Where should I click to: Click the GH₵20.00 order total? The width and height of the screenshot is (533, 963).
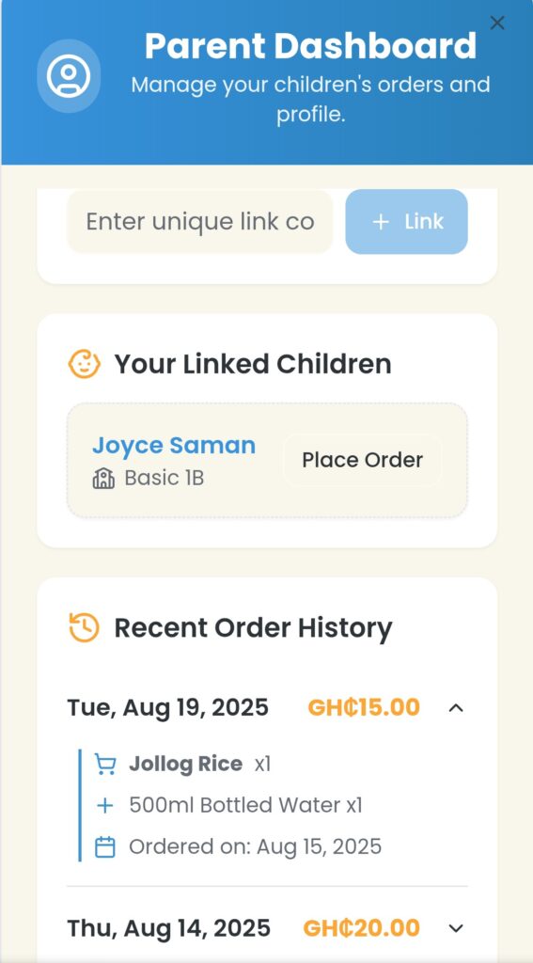[x=362, y=928]
